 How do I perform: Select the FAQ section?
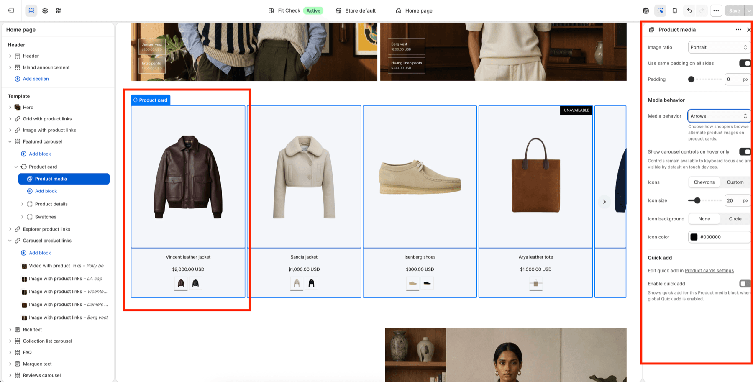click(x=27, y=353)
